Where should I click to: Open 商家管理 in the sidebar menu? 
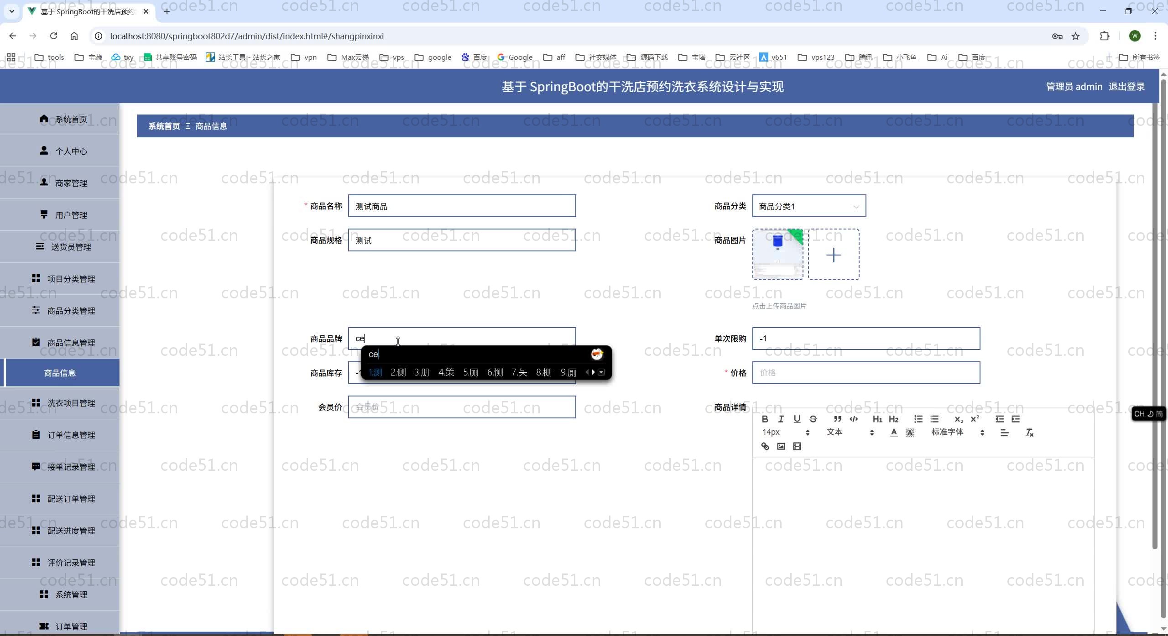(71, 183)
